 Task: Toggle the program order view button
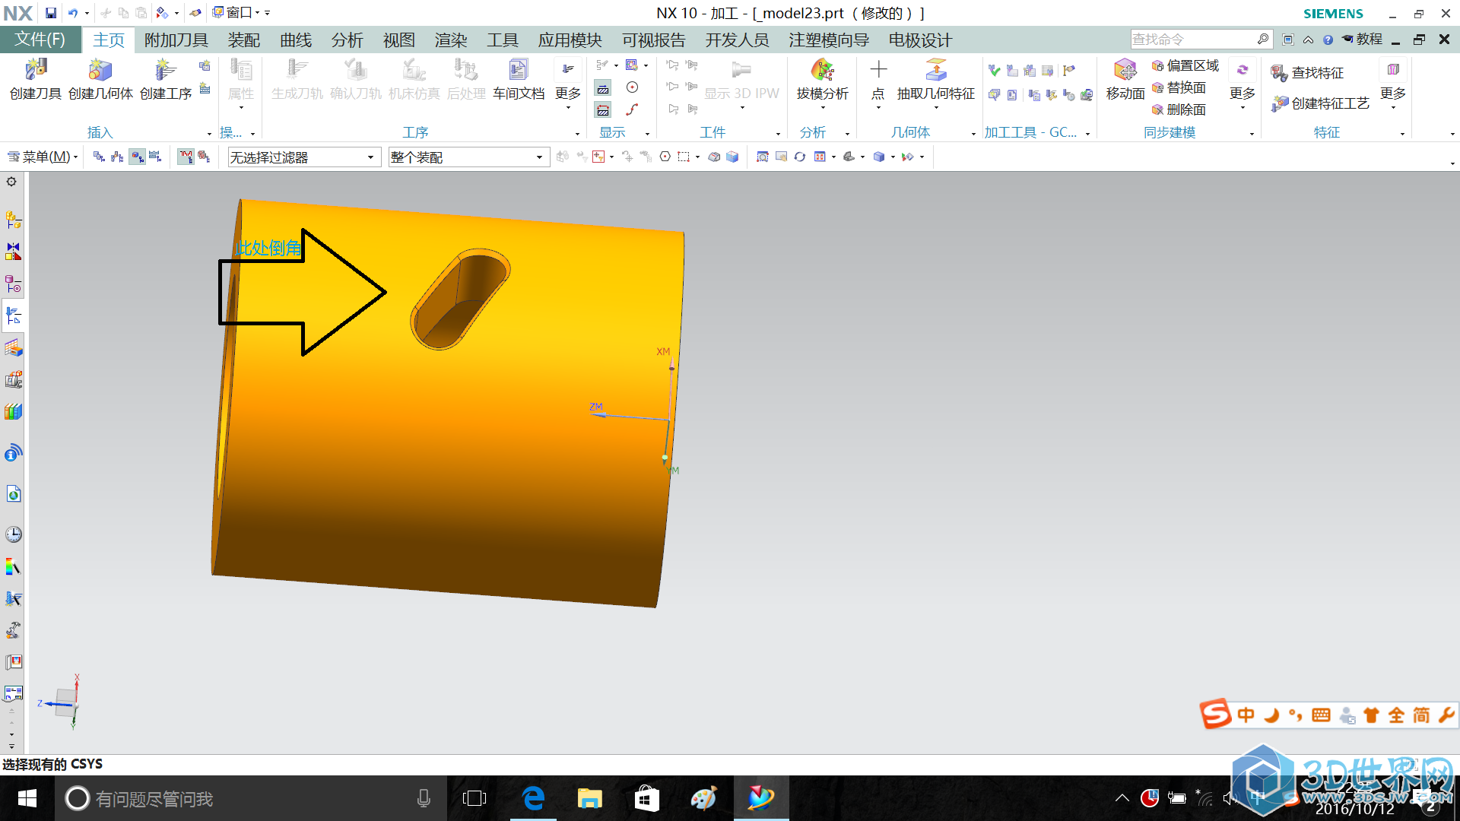tap(99, 157)
